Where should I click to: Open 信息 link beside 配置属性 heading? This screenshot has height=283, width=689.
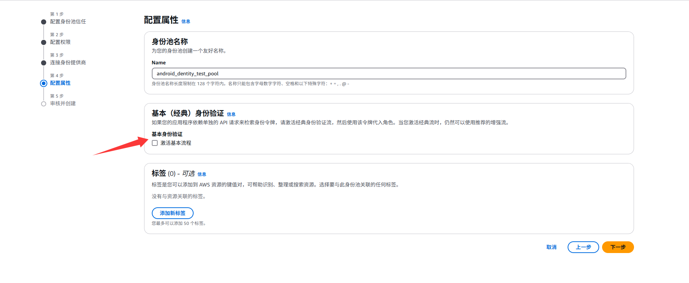pyautogui.click(x=186, y=22)
